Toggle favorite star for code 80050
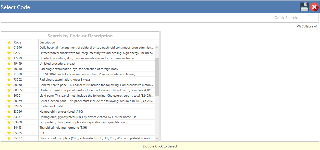320x150 pixels. 9,85
